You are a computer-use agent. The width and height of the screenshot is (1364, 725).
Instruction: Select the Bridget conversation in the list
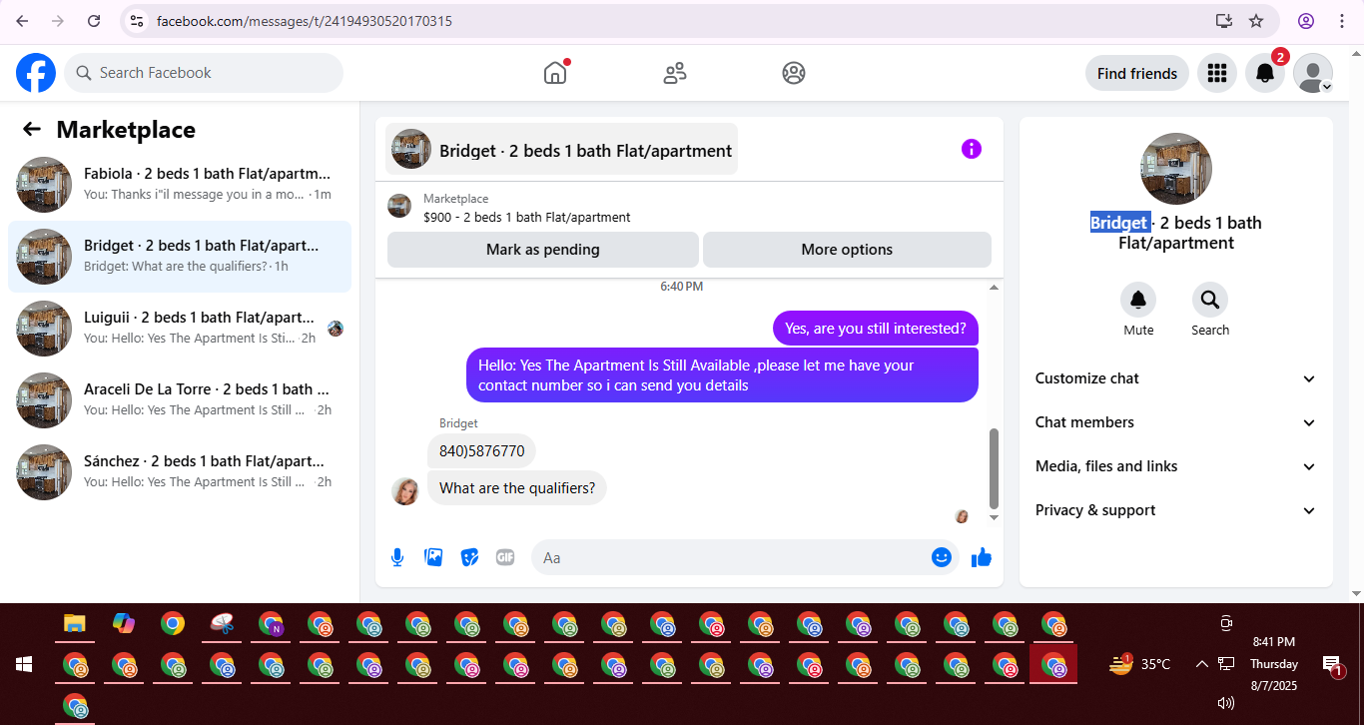coord(180,257)
